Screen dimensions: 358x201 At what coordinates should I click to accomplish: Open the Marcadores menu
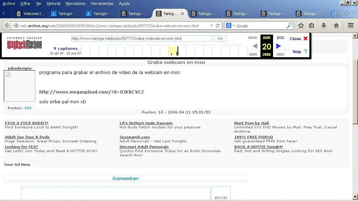pyautogui.click(x=76, y=3)
